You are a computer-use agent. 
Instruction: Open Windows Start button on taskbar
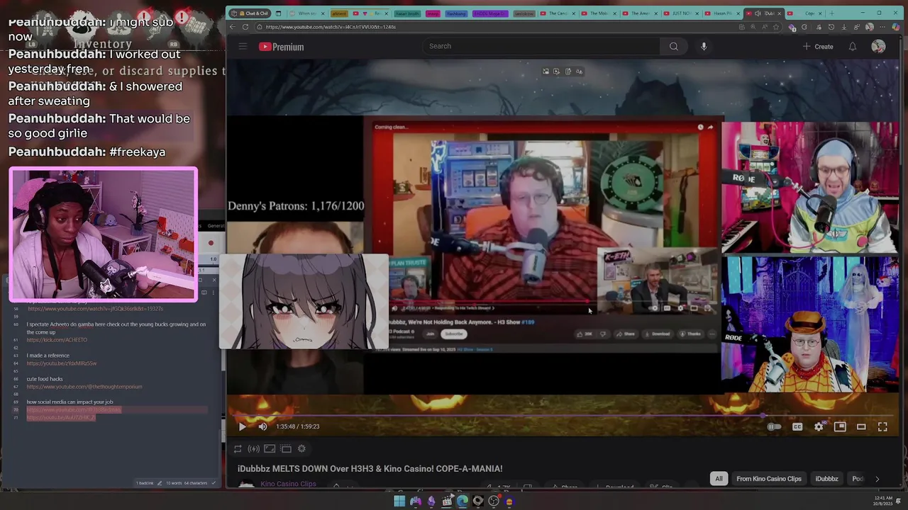tap(399, 501)
